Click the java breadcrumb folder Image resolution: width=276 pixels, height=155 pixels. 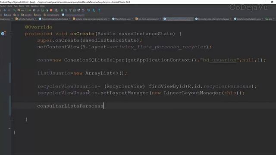8,15
